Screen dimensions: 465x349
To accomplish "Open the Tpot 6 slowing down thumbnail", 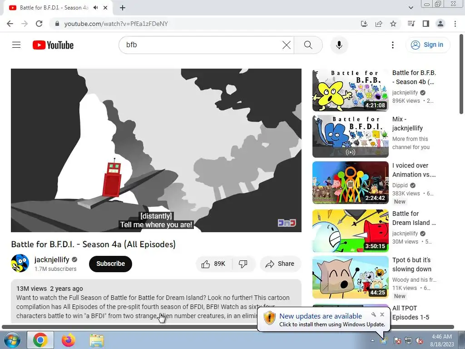I will (350, 277).
